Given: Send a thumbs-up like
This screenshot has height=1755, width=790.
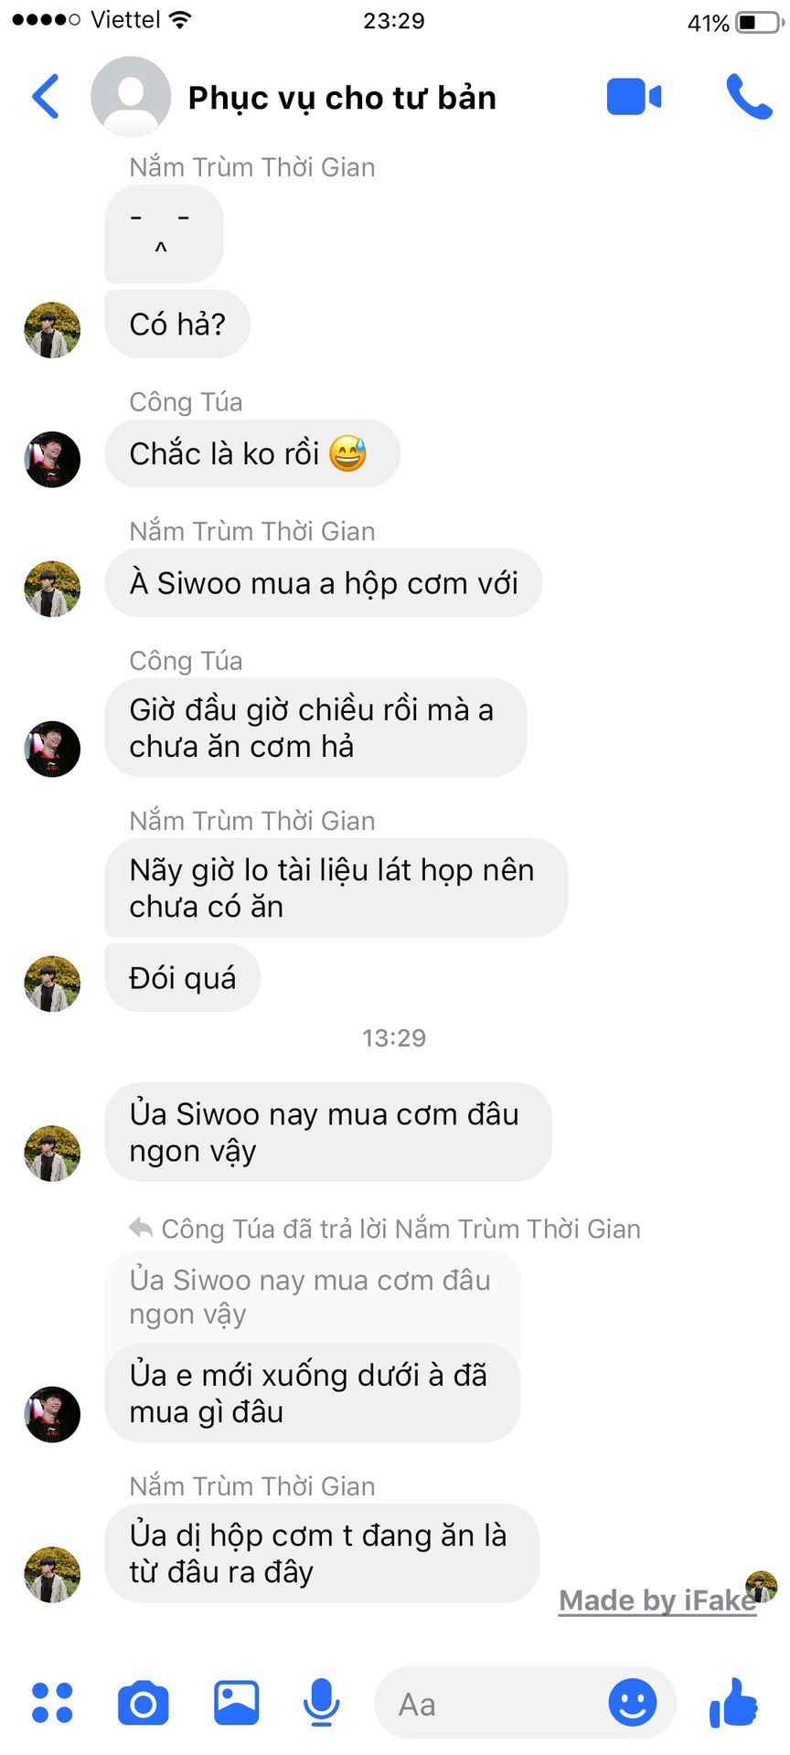Looking at the screenshot, I should [x=733, y=1703].
